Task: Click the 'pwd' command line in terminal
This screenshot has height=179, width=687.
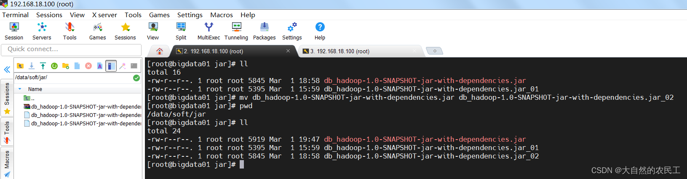Action: pos(200,106)
